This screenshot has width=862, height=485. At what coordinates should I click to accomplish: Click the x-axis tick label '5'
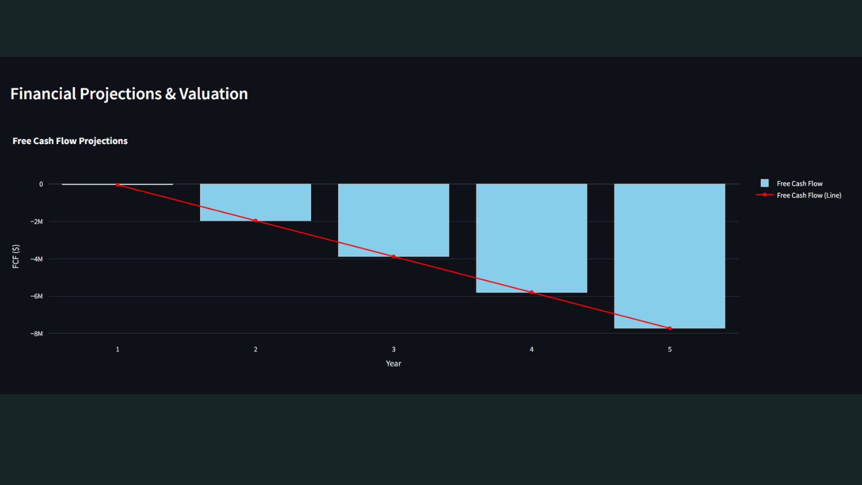tap(670, 349)
